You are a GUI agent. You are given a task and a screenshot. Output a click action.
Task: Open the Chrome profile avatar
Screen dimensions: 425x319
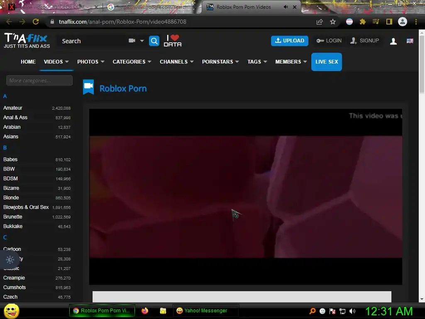coord(403,22)
